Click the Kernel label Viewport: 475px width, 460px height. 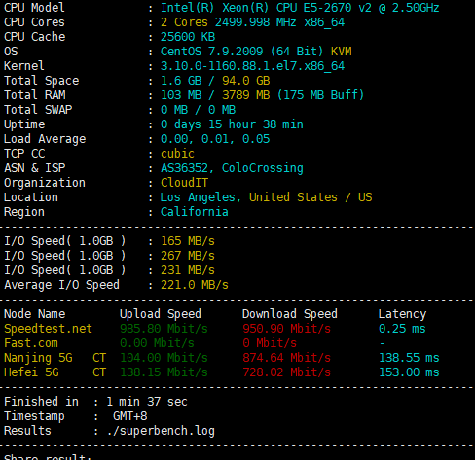coord(24,66)
